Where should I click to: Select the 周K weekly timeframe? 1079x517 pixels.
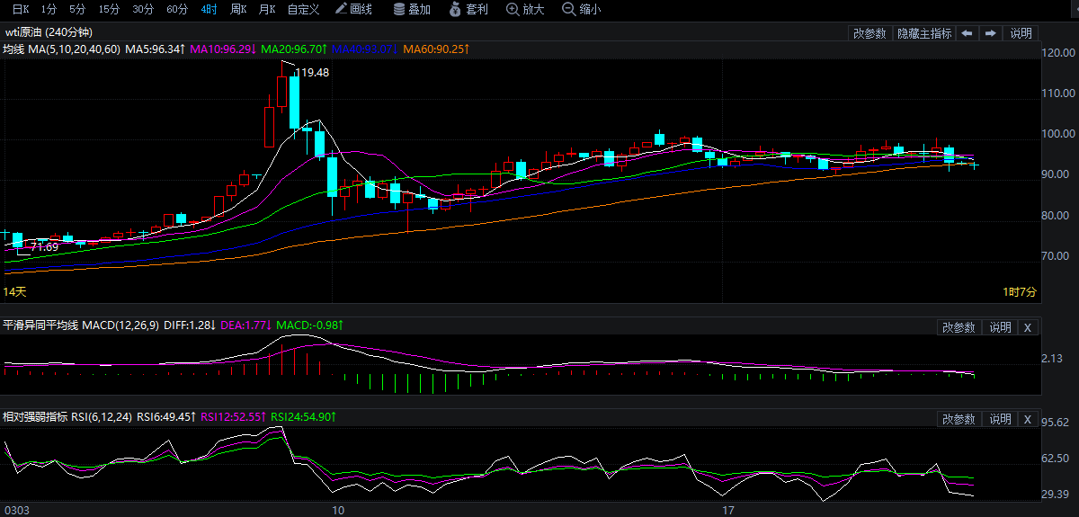click(237, 9)
